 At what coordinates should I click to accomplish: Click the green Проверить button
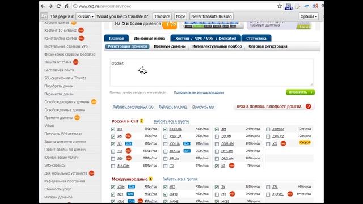(300, 92)
